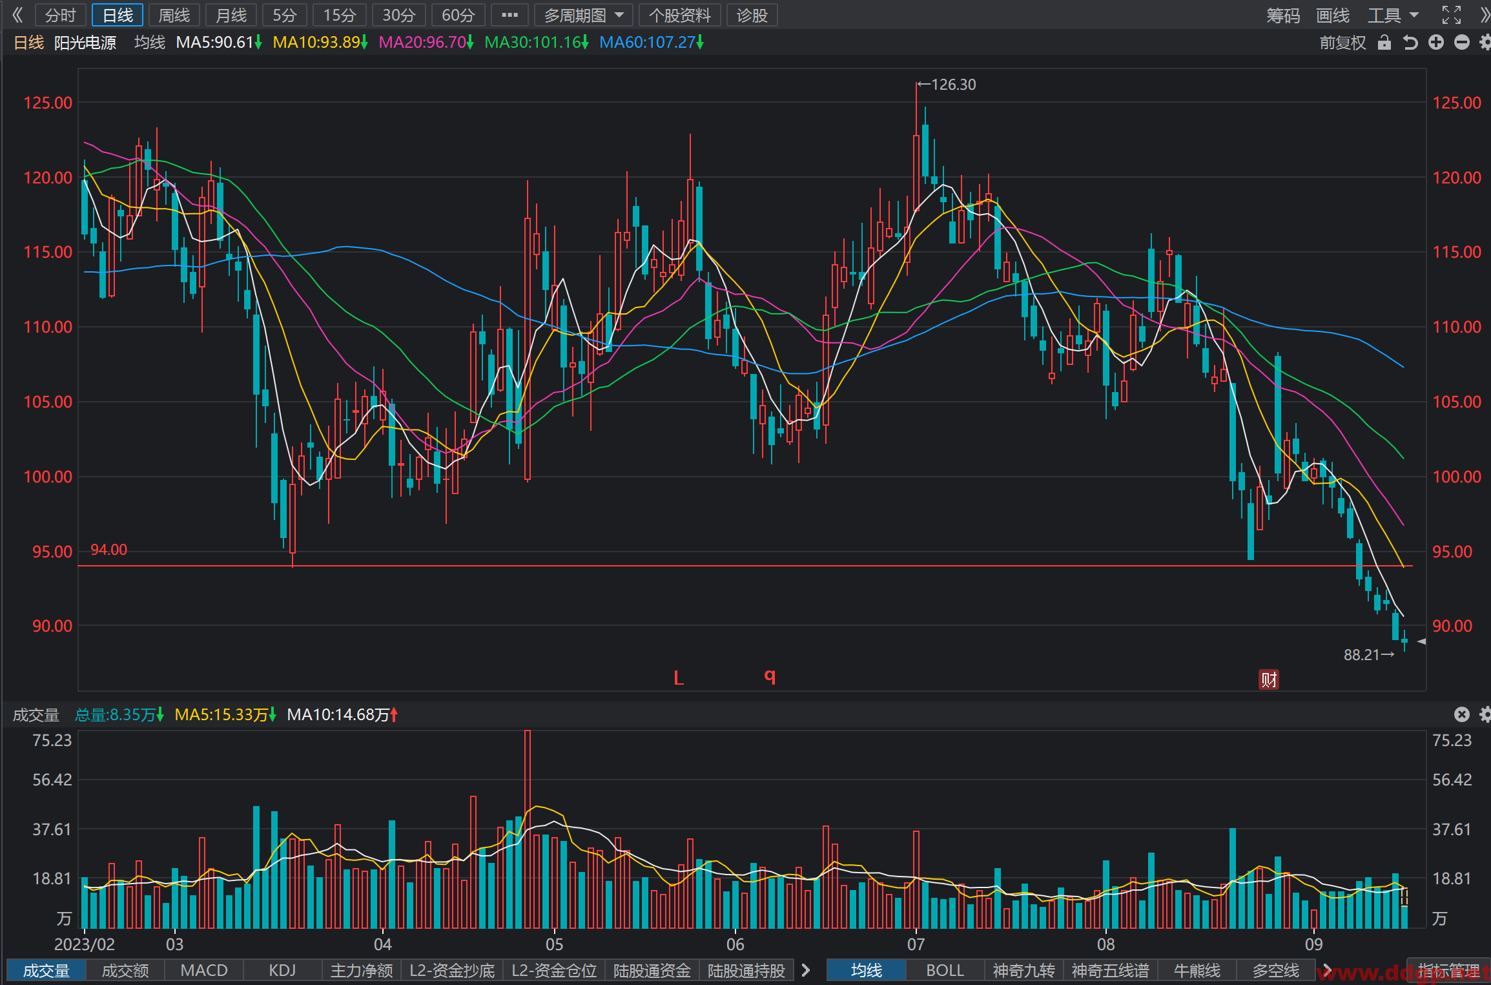Switch to 分时 intraday view

click(61, 15)
